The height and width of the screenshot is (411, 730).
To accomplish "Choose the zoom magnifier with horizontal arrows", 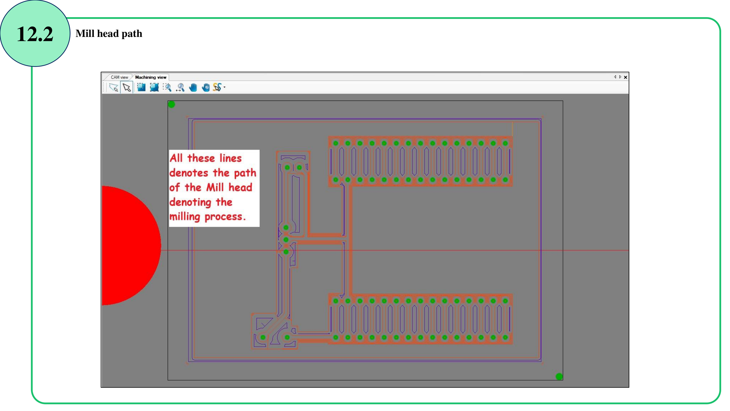I will click(180, 87).
